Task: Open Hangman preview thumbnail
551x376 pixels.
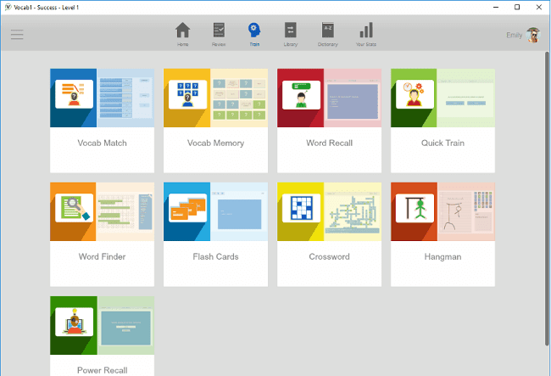Action: 466,211
